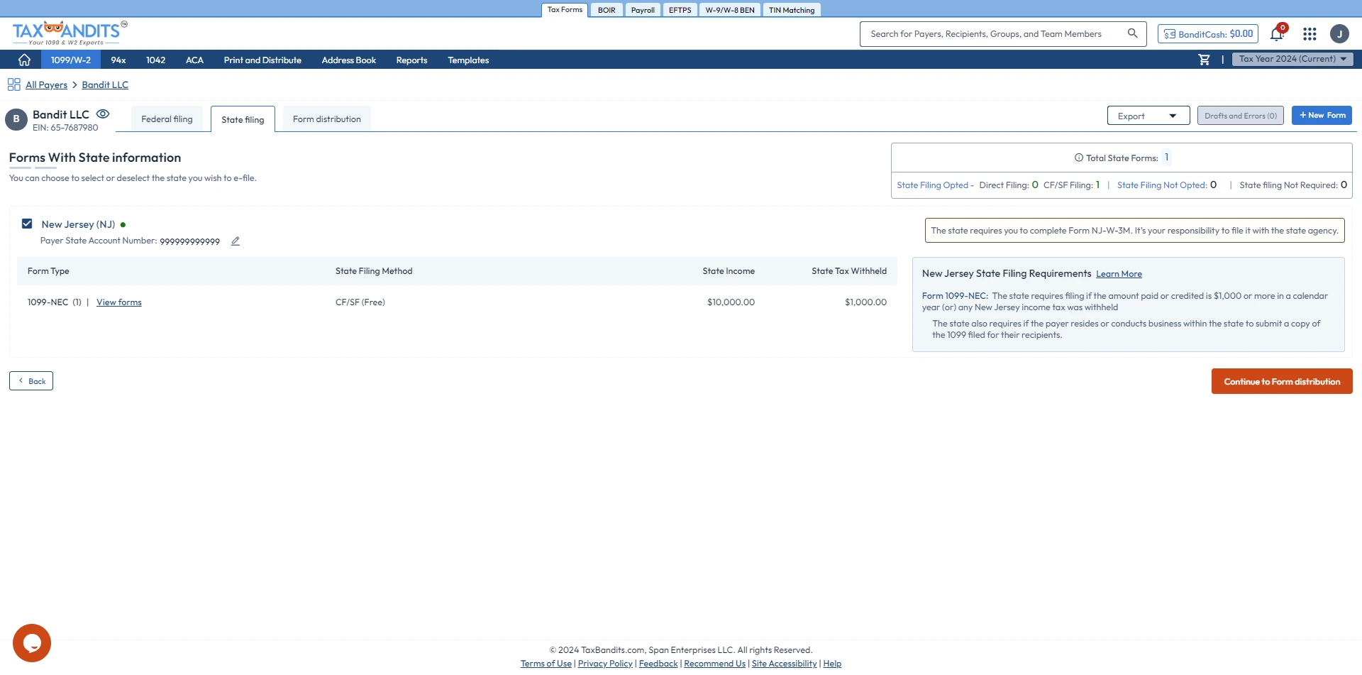Click the TaxBandits logo
The height and width of the screenshot is (675, 1362).
tap(70, 33)
